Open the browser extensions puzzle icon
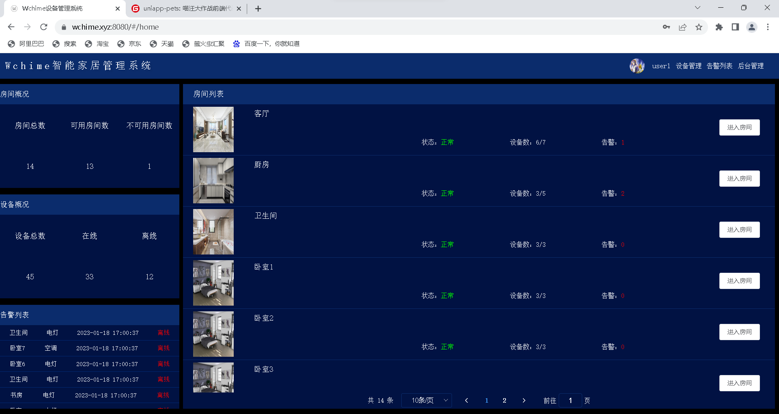 (x=719, y=27)
